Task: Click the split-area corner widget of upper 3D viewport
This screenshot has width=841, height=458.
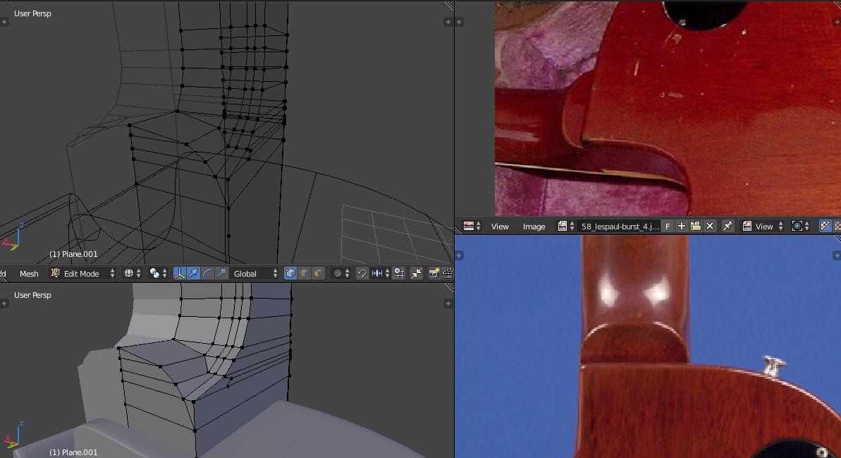Action: pyautogui.click(x=450, y=6)
